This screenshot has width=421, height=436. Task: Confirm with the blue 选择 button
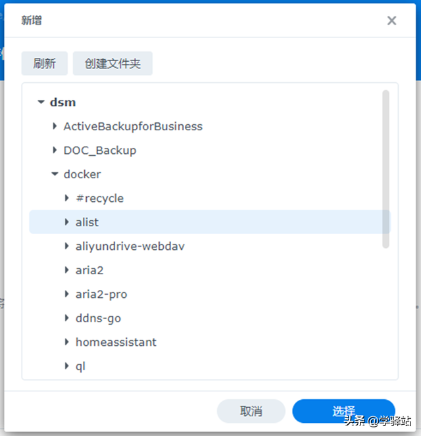tap(343, 411)
